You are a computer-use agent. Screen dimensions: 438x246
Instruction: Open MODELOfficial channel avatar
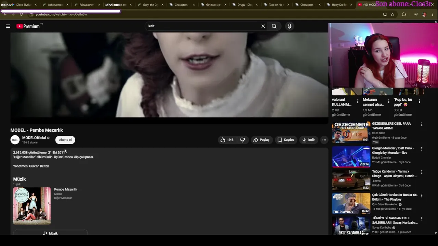click(15, 140)
